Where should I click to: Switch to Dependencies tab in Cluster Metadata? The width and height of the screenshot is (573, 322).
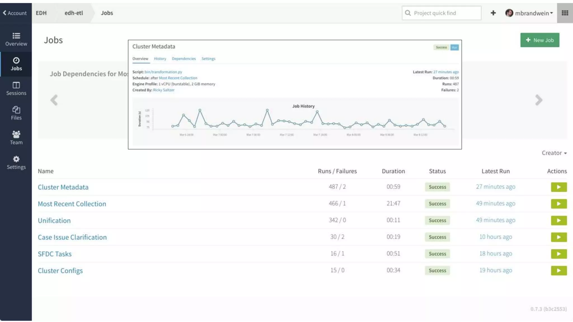[184, 59]
